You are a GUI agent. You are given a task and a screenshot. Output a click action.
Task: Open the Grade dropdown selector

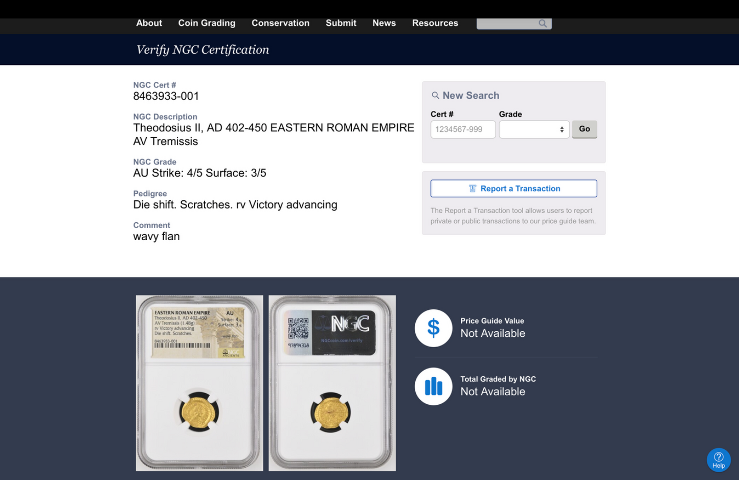click(534, 129)
